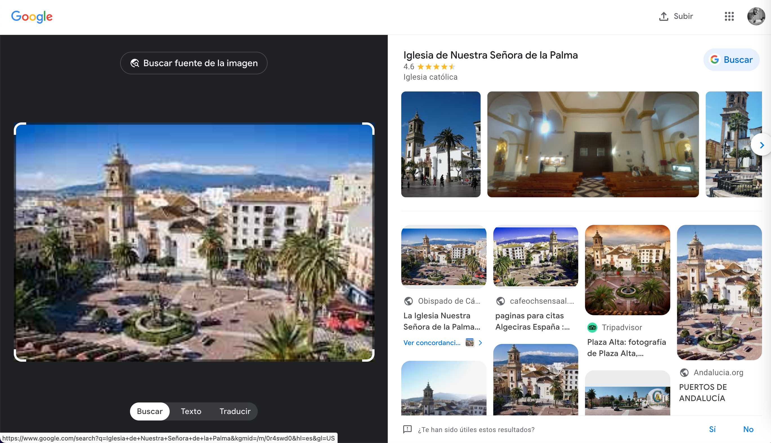Open Ver concordancias link

[x=431, y=343]
